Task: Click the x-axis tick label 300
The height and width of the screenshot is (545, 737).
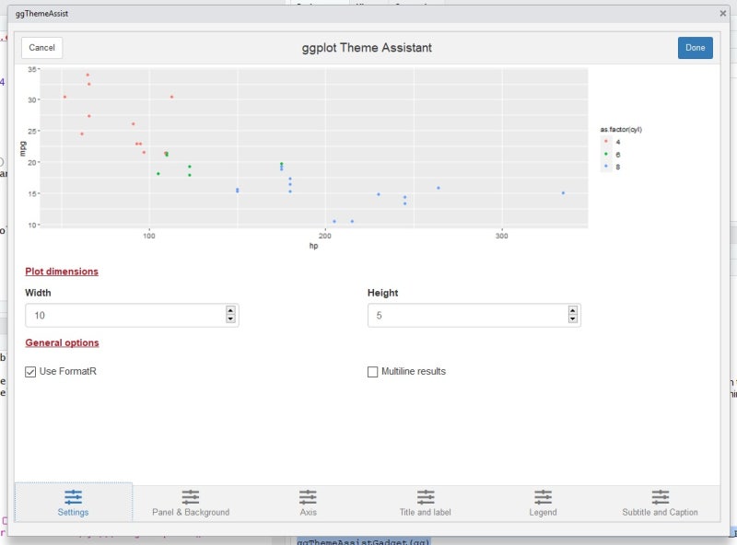Action: (x=501, y=236)
